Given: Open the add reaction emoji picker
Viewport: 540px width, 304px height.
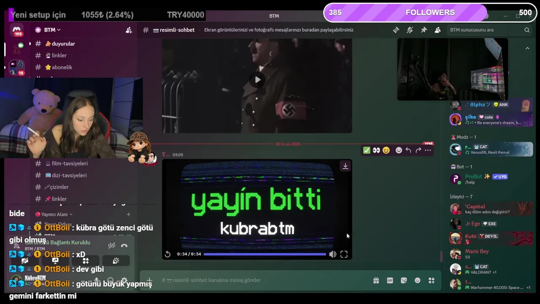Looking at the screenshot, I should click(x=399, y=150).
